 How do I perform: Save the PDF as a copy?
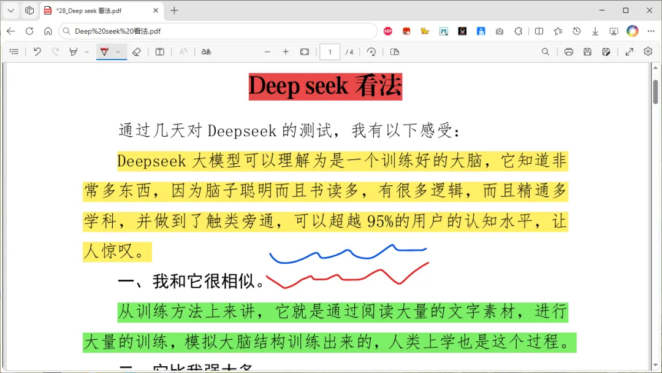coord(606,52)
